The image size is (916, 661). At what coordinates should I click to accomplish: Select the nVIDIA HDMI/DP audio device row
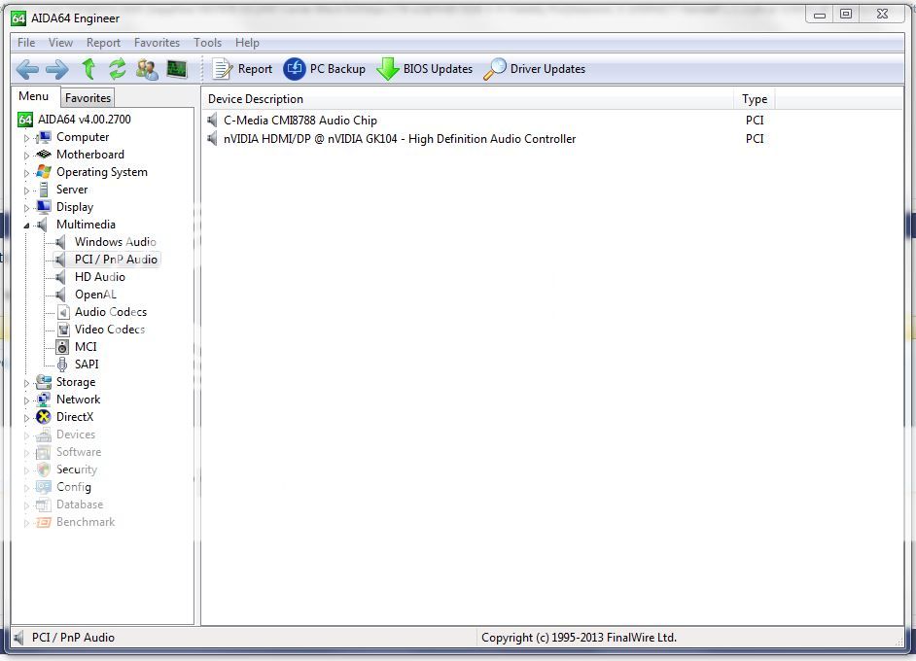(x=389, y=139)
